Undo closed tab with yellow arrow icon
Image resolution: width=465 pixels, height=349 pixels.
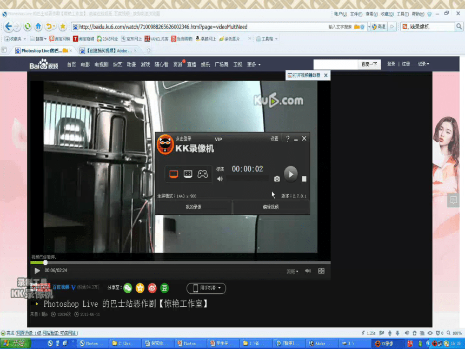pyautogui.click(x=49, y=27)
